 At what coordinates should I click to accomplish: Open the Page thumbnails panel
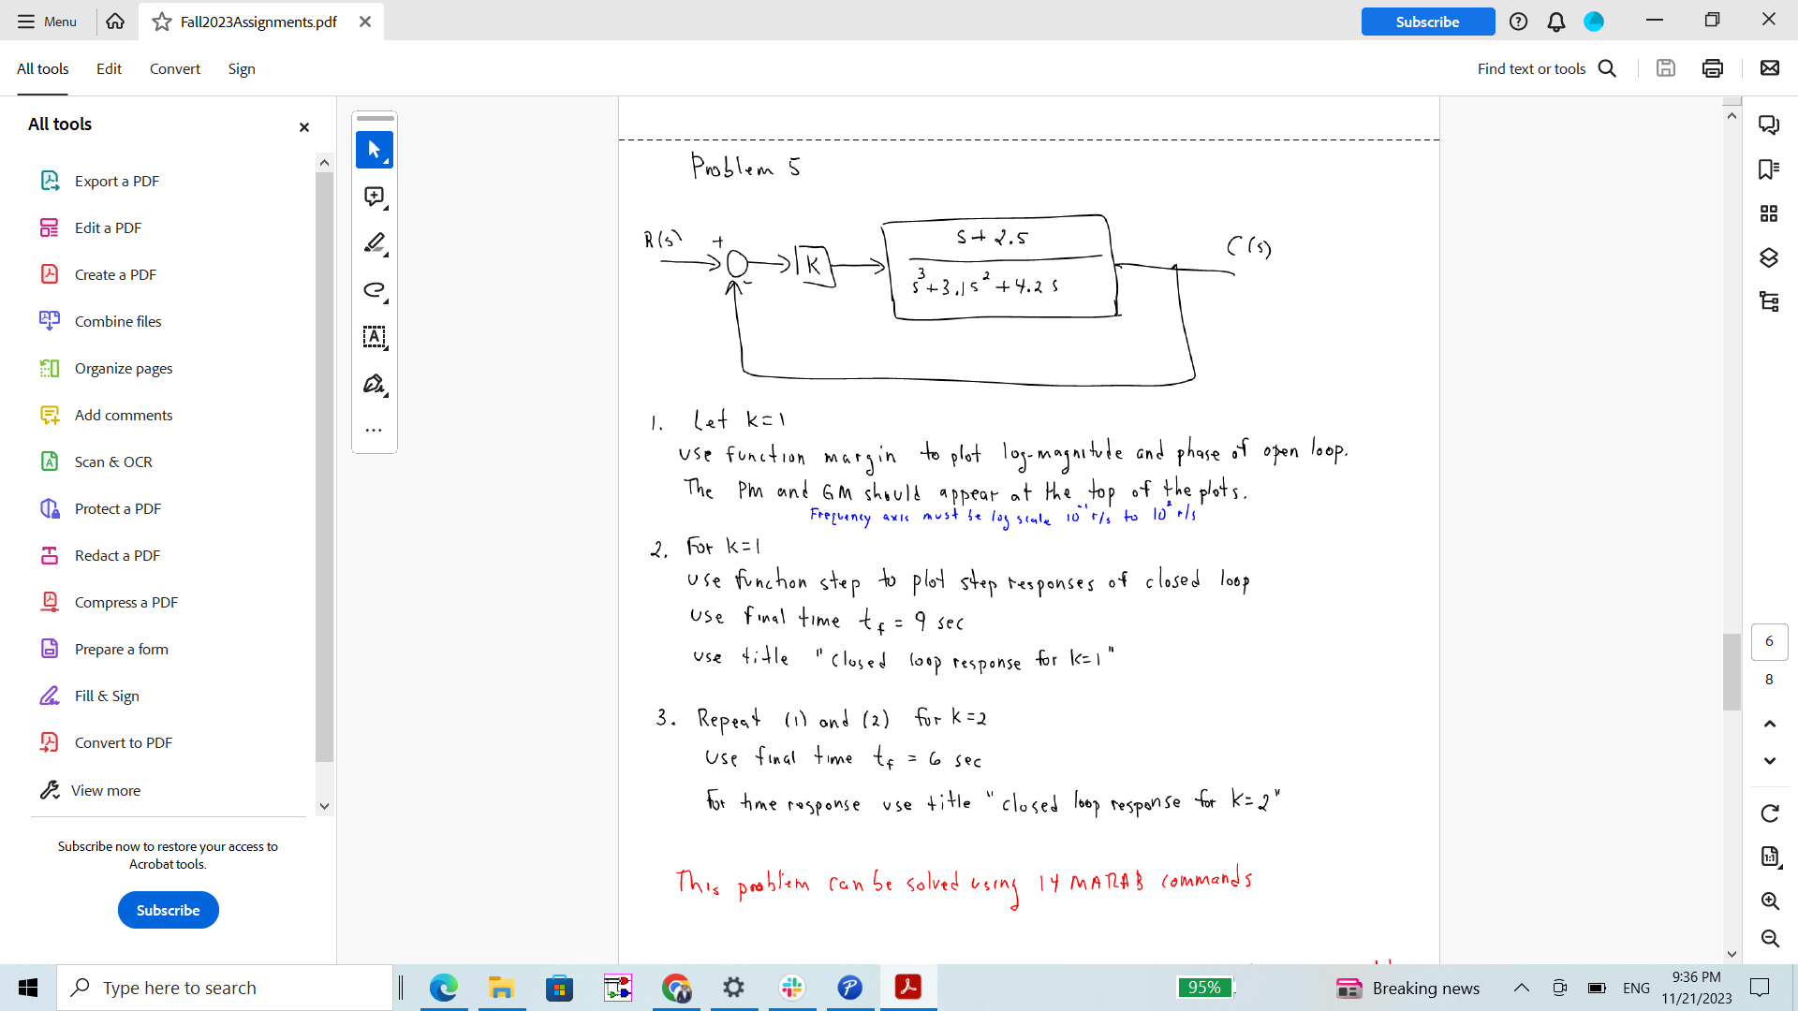1770,213
